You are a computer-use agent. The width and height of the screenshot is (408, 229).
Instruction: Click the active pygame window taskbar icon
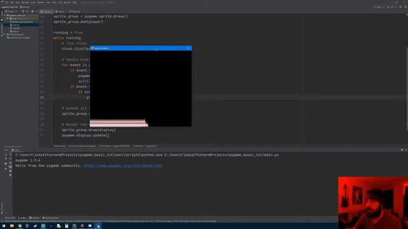(98, 226)
